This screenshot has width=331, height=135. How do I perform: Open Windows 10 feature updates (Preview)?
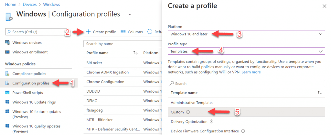pos(37,114)
